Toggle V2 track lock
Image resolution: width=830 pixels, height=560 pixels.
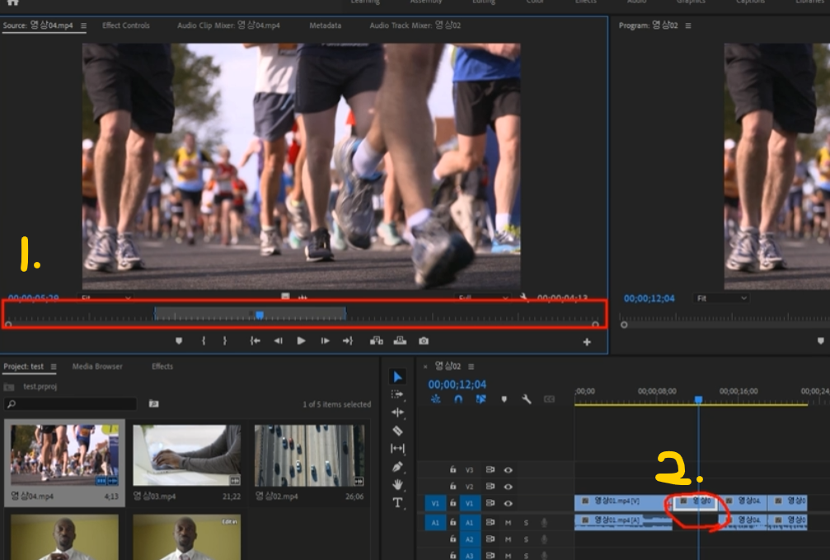(453, 487)
